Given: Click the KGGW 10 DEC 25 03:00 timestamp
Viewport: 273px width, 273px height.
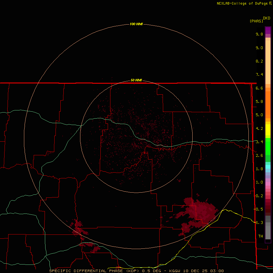Looking at the screenshot, I should tap(197, 271).
